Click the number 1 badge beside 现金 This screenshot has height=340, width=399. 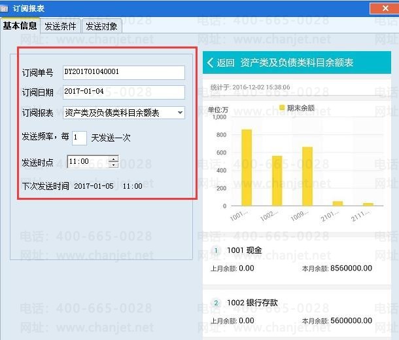click(216, 250)
